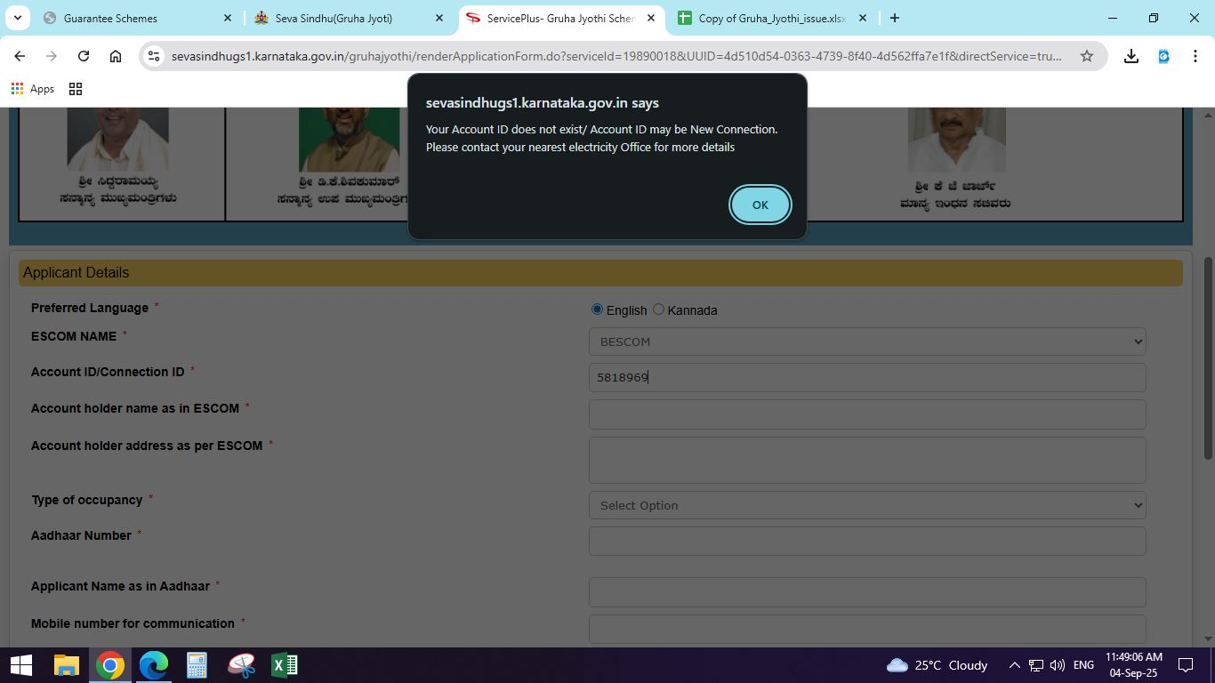Click the Type of occupancy label

point(87,500)
